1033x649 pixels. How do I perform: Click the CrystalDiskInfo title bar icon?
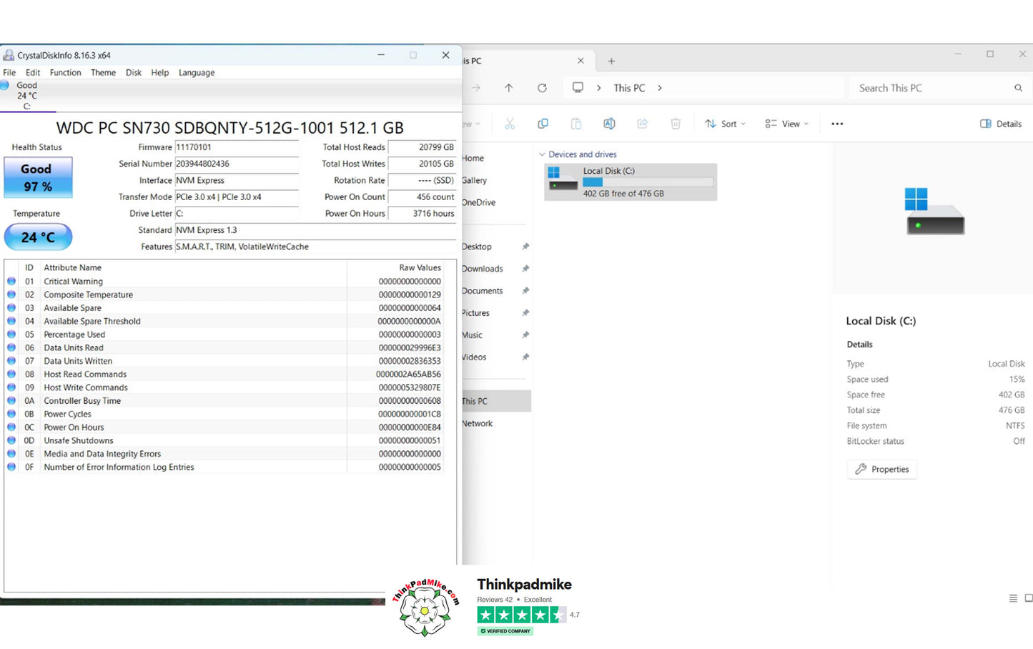point(9,55)
